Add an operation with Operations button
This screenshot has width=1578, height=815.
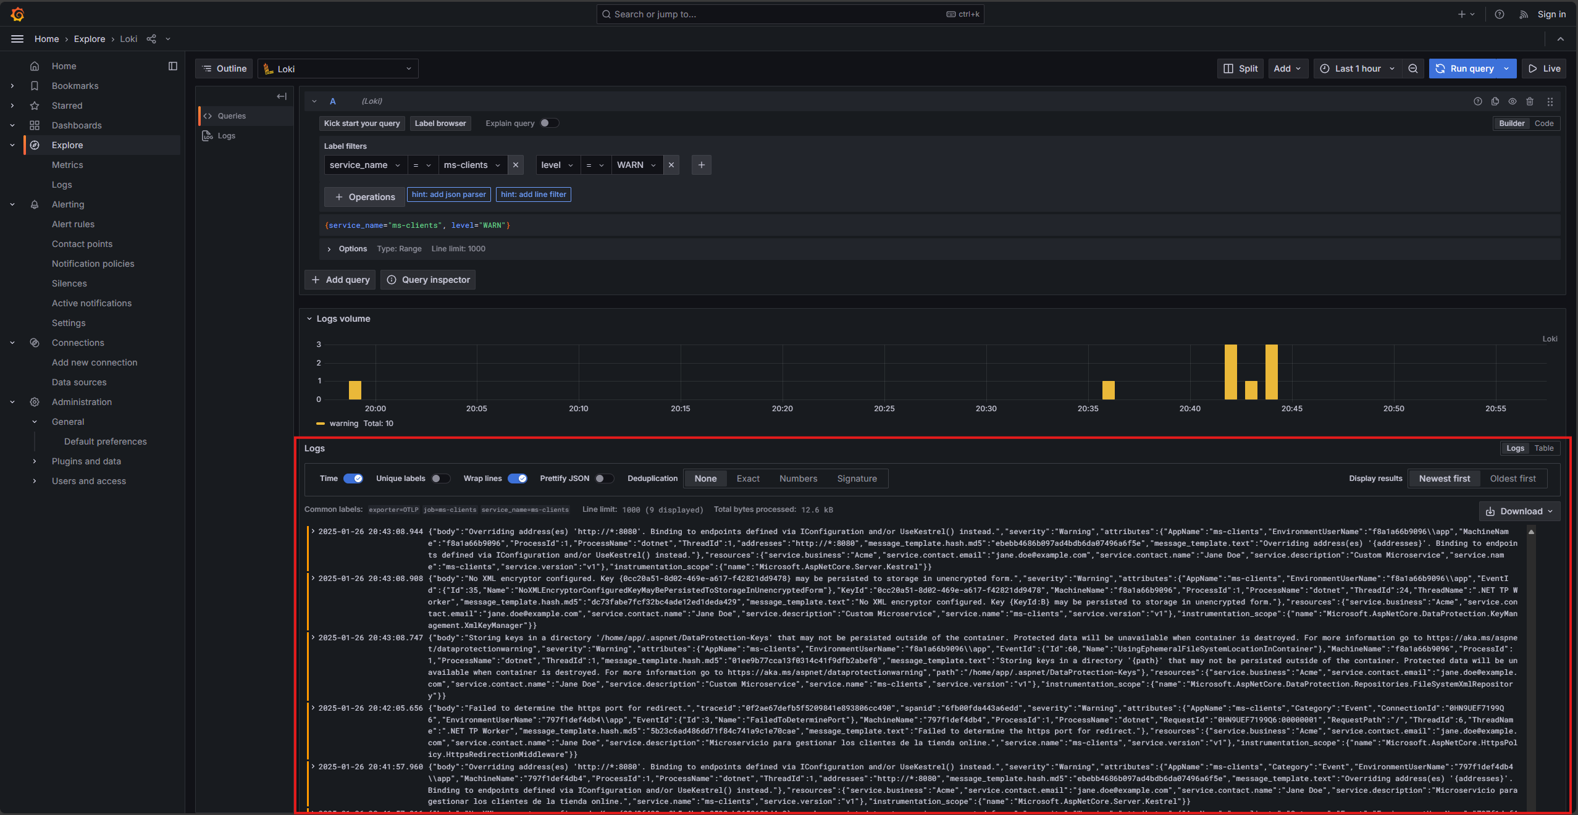point(364,197)
